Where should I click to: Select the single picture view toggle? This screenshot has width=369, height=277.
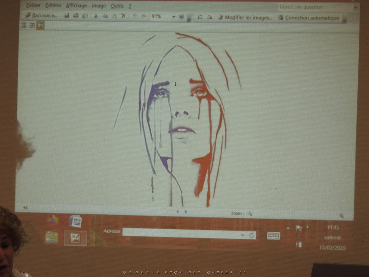[40, 25]
